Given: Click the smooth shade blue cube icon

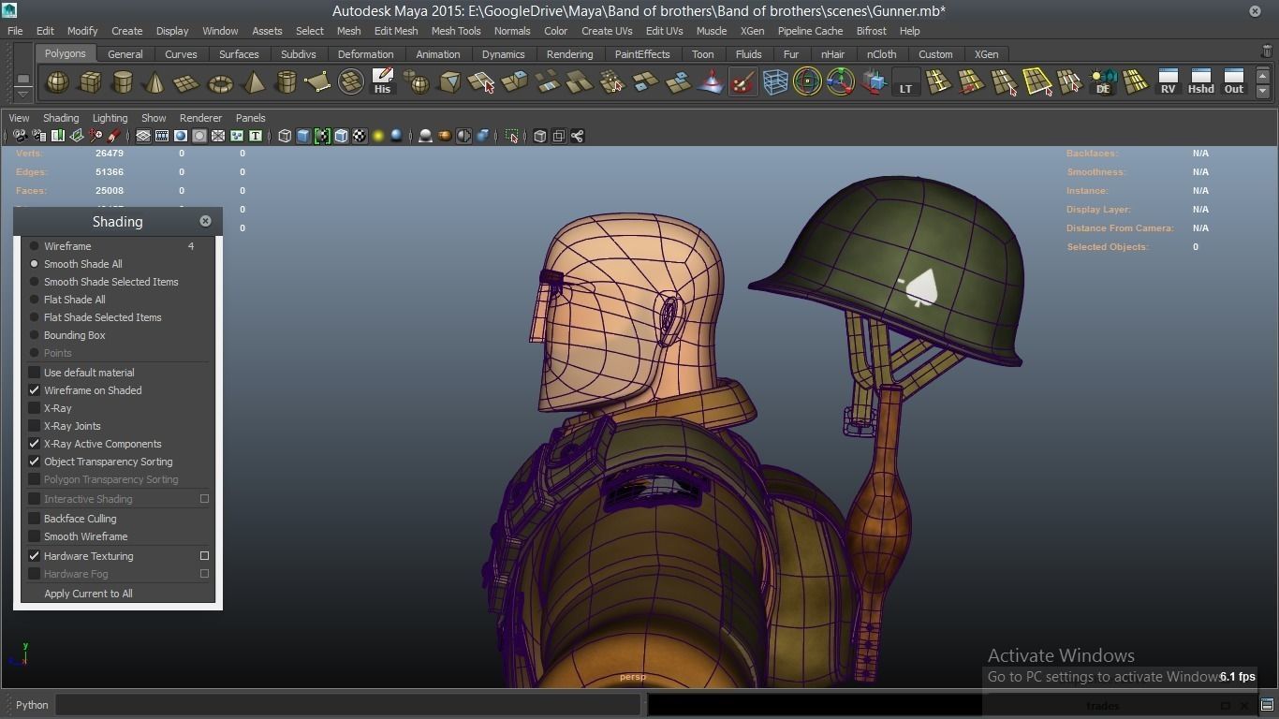Looking at the screenshot, I should point(303,137).
